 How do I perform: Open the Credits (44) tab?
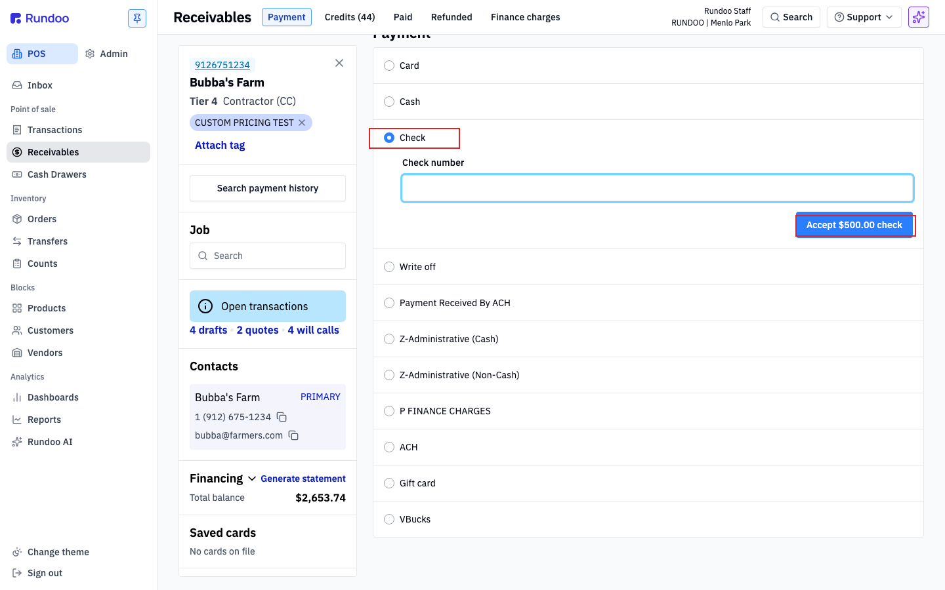pyautogui.click(x=350, y=17)
